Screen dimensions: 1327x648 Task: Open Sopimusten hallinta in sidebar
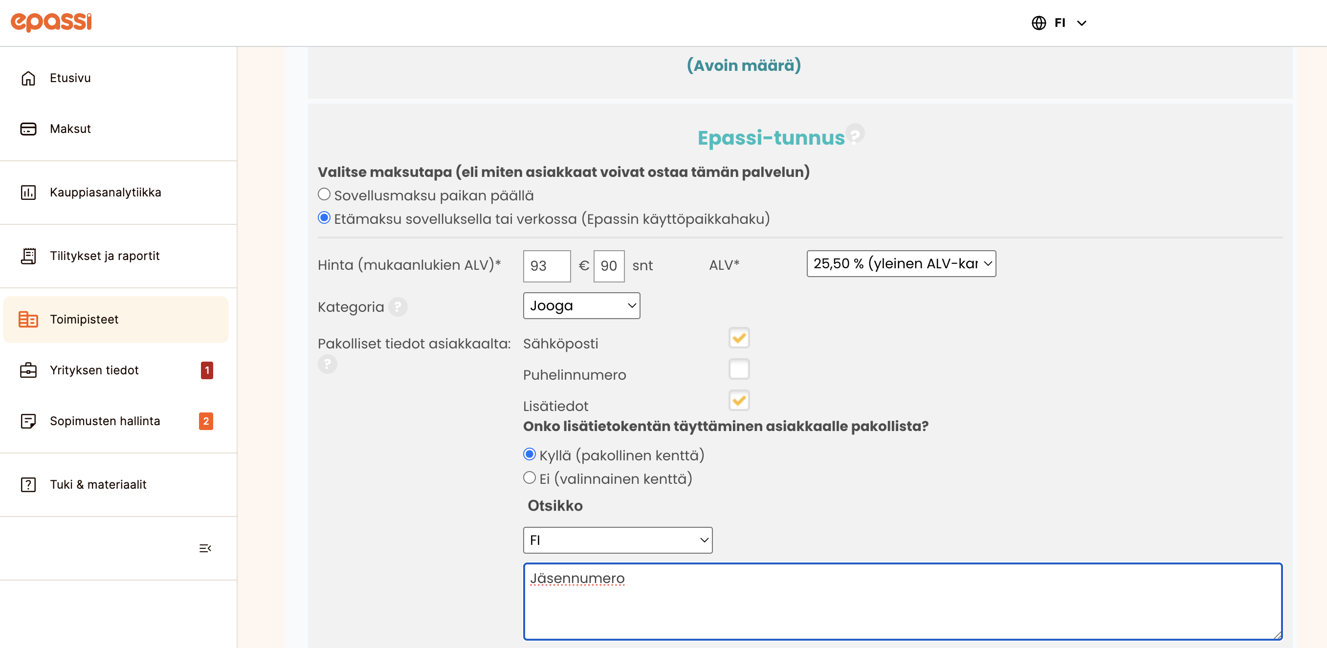116,421
